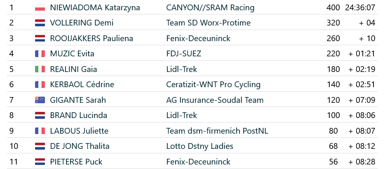Image resolution: width=385 pixels, height=169 pixels.
Task: Open Ceratizit-WNT Pro Cycling team
Action: point(213,85)
